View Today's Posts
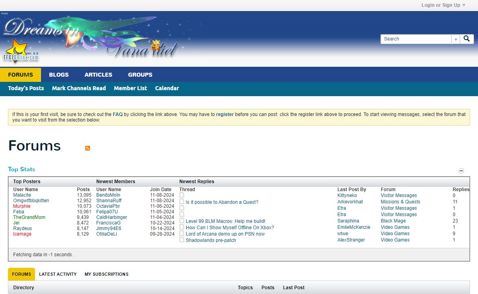Image resolution: width=478 pixels, height=294 pixels. (26, 88)
